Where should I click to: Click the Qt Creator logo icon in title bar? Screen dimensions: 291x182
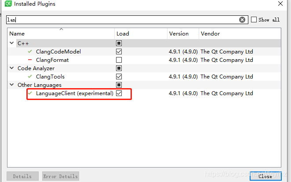[8, 4]
